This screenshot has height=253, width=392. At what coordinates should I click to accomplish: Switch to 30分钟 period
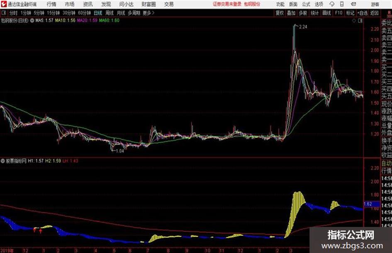pos(69,13)
